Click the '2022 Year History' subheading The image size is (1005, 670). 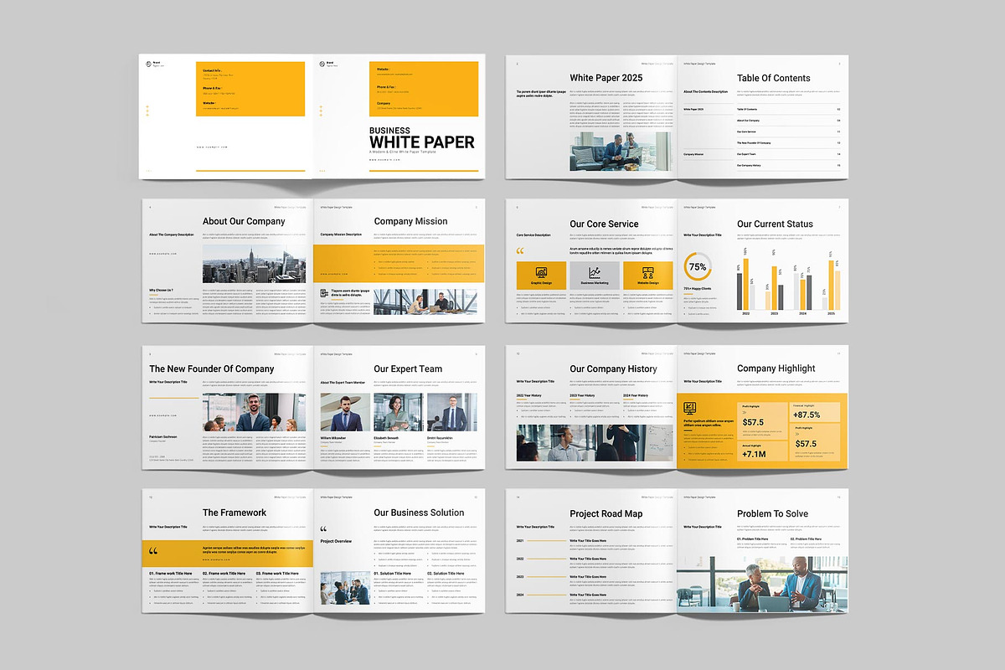click(529, 395)
